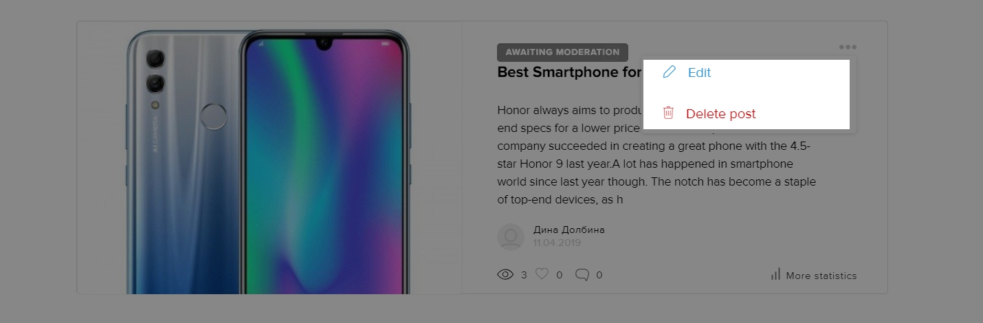Click the post excerpt text about Honor
Viewport: 983px width, 323px height.
tap(656, 155)
